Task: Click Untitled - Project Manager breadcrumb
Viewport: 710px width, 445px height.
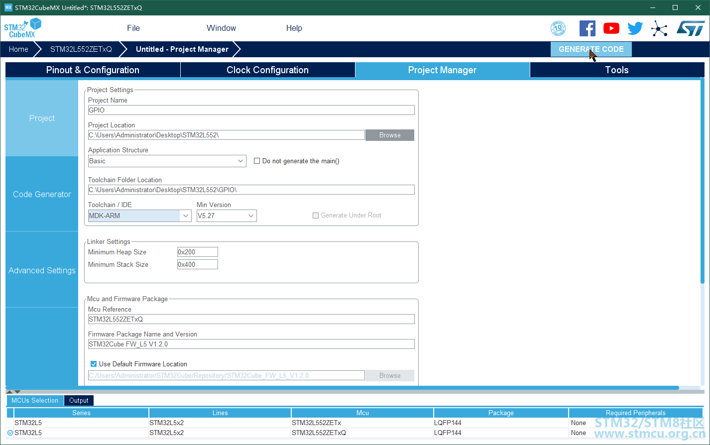Action: 182,49
